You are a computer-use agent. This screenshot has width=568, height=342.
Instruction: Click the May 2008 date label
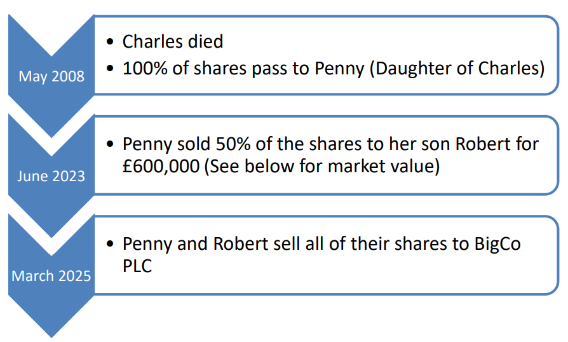51,76
